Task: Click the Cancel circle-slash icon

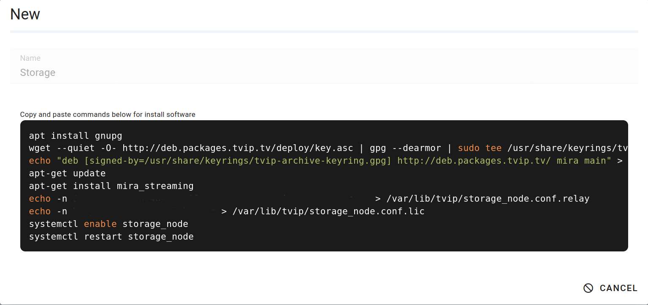Action: click(x=588, y=288)
